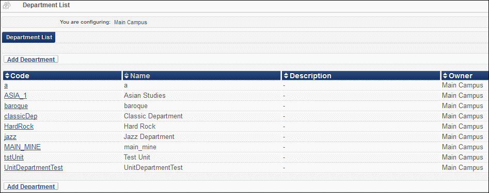Open the jazz department link
Viewport: 489px width, 193px height.
coord(10,137)
